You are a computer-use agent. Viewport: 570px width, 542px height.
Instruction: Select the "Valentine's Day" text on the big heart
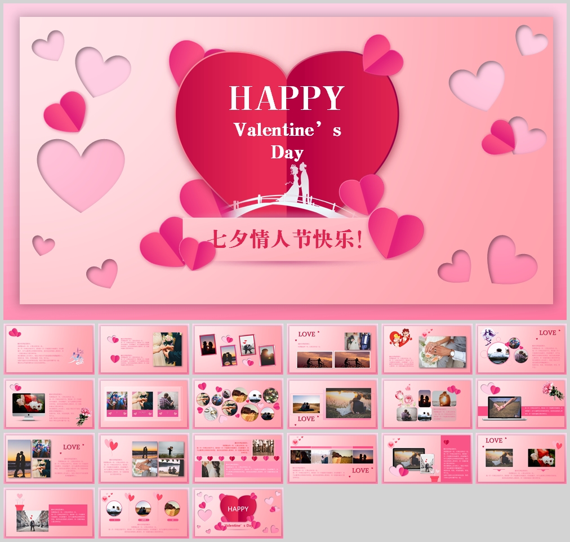pyautogui.click(x=287, y=141)
